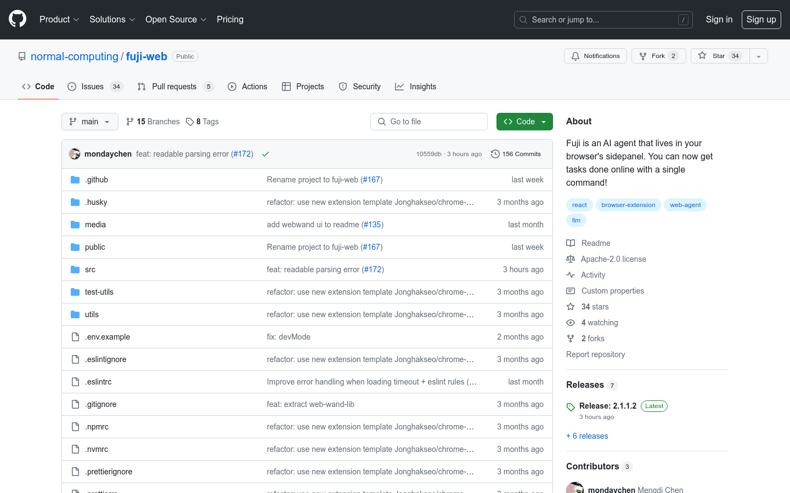Click the Sign in link

point(719,19)
